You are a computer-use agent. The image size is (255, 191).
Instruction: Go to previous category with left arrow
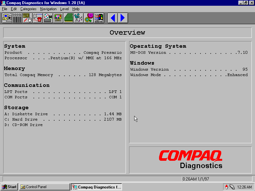pos(113,18)
